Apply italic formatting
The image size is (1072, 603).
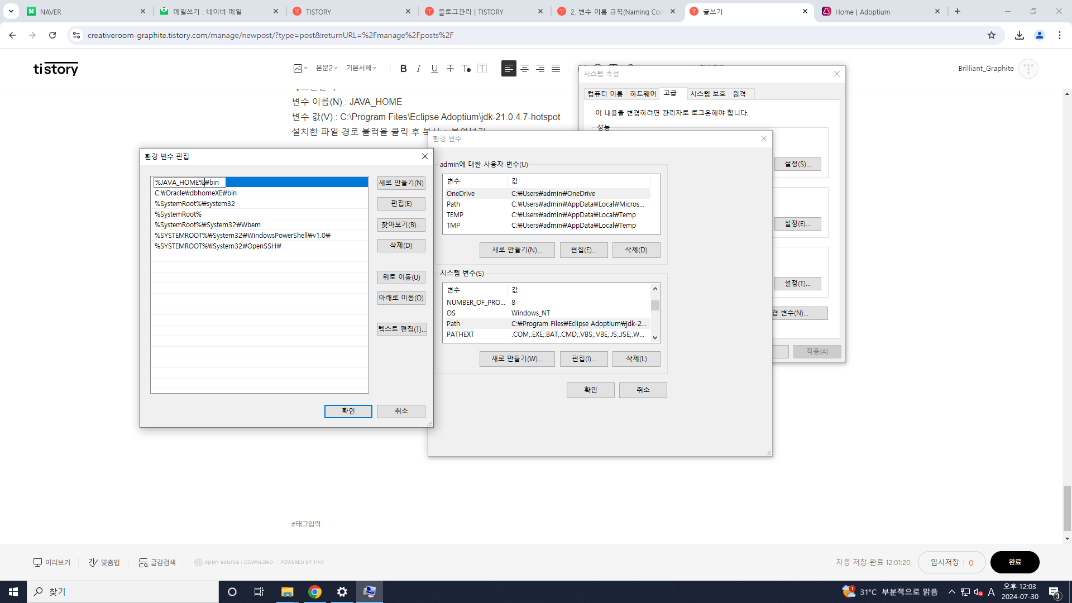[419, 69]
